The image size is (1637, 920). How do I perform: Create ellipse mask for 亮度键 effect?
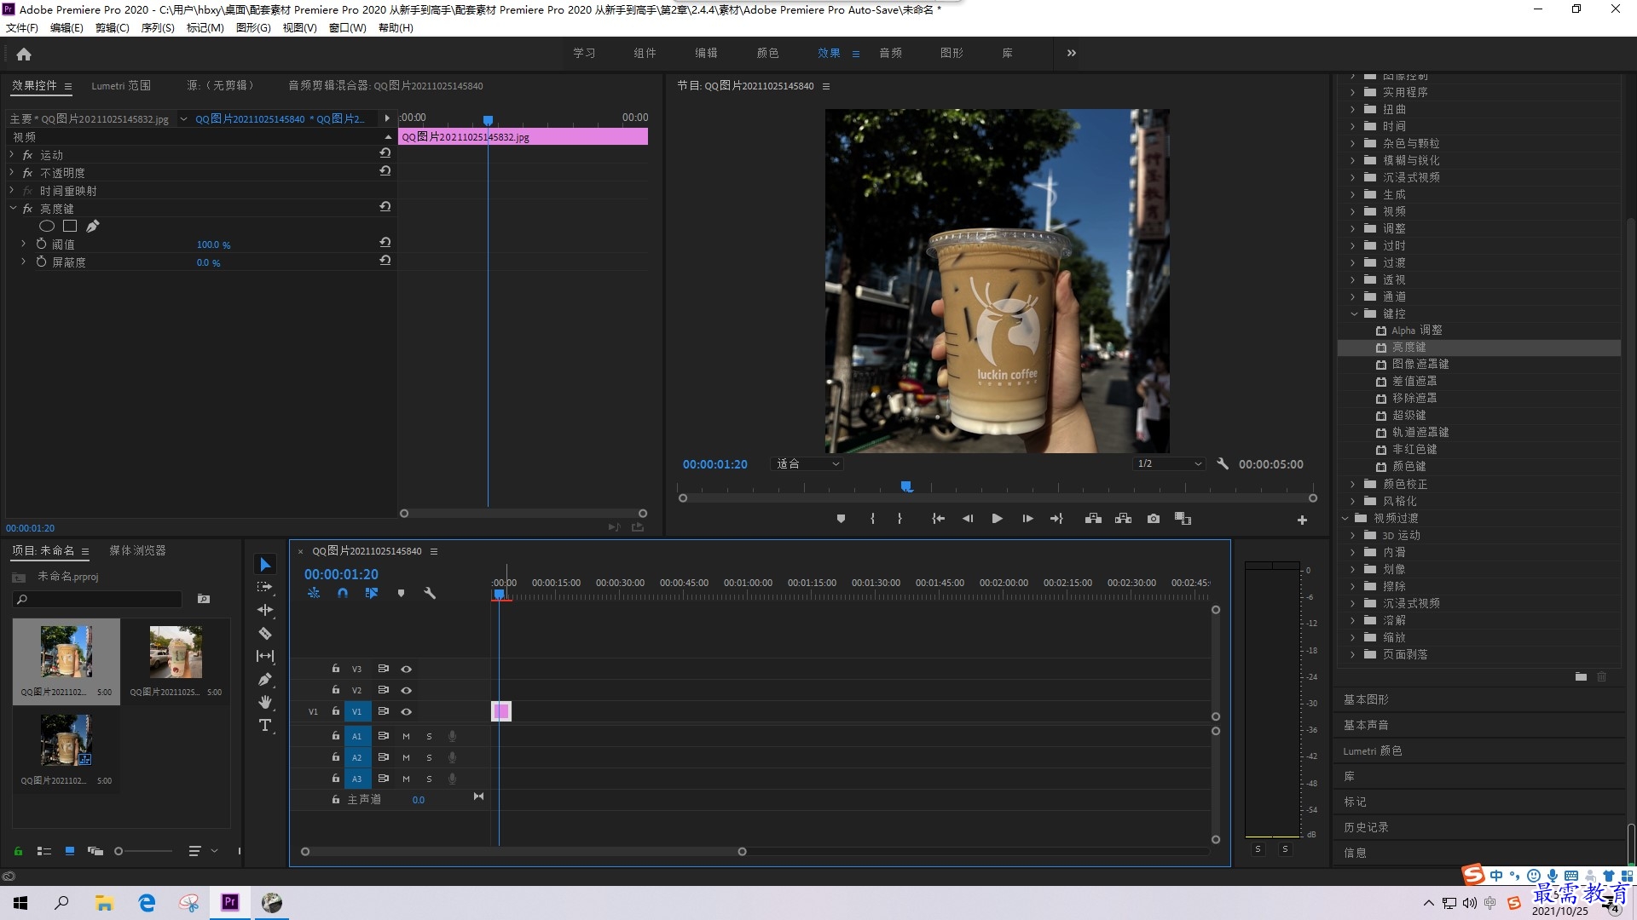[47, 227]
